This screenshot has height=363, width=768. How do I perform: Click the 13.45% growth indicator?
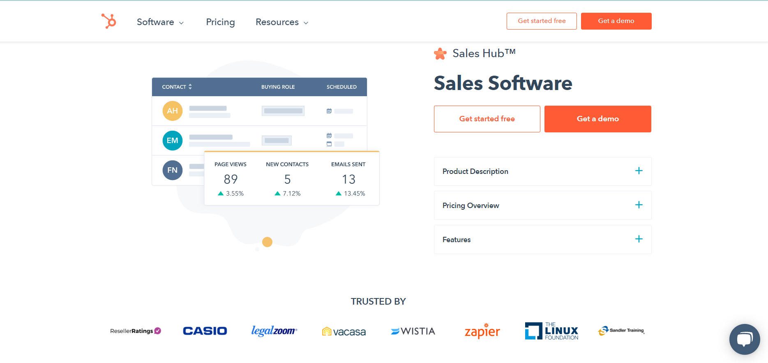pyautogui.click(x=350, y=194)
